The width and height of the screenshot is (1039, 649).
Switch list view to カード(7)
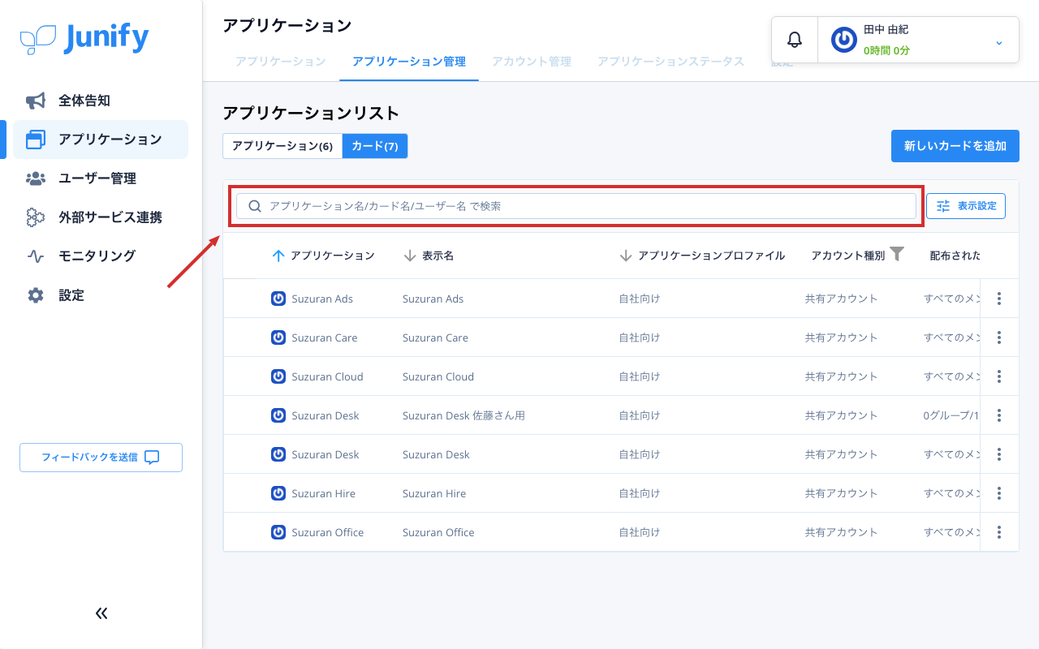[375, 146]
